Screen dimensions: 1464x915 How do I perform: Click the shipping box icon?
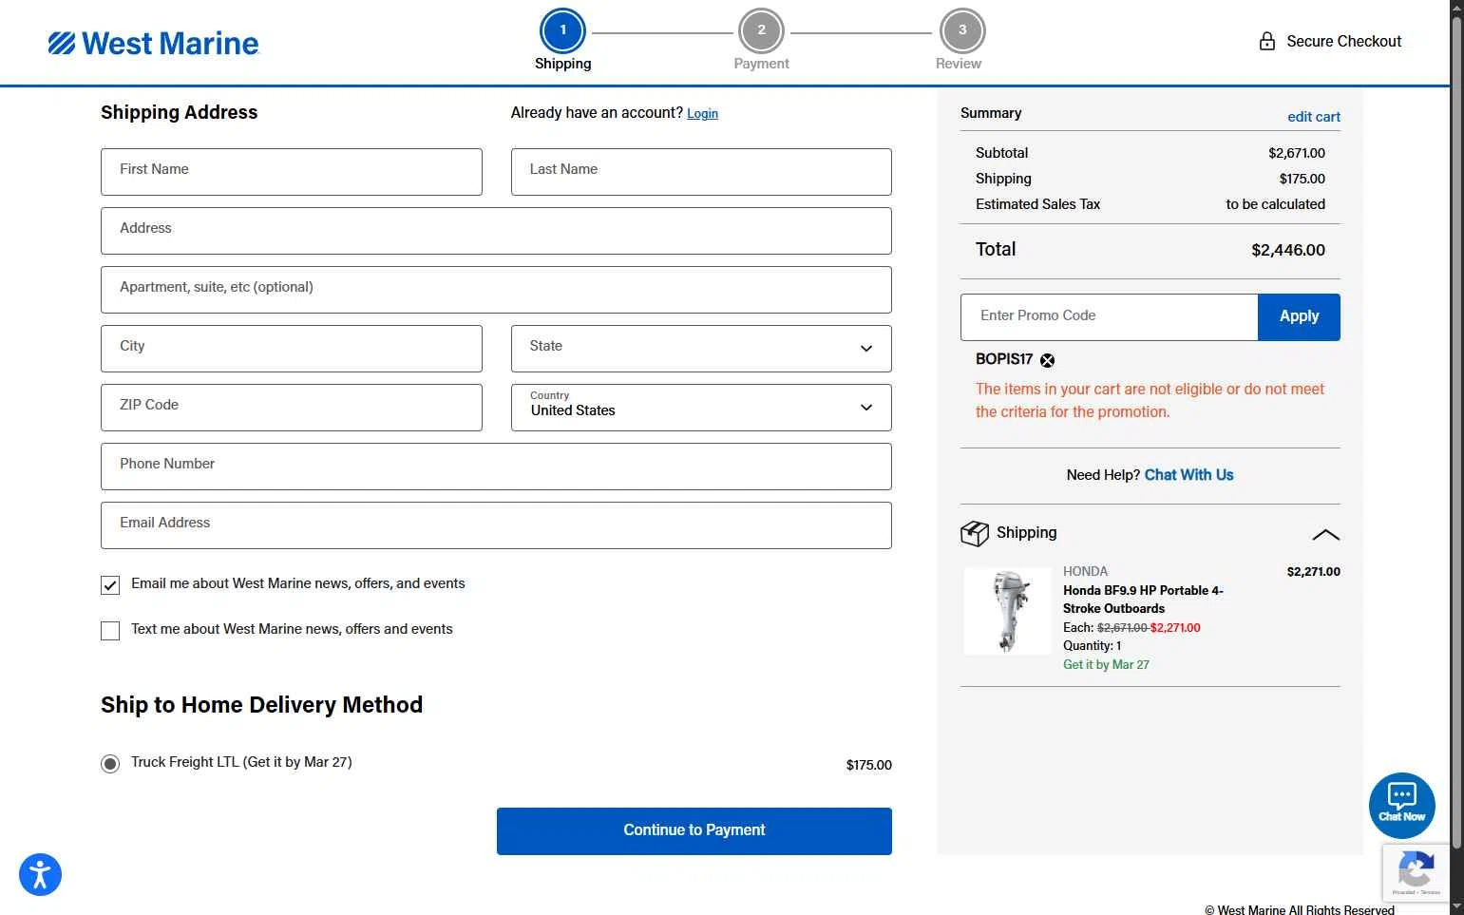tap(974, 534)
